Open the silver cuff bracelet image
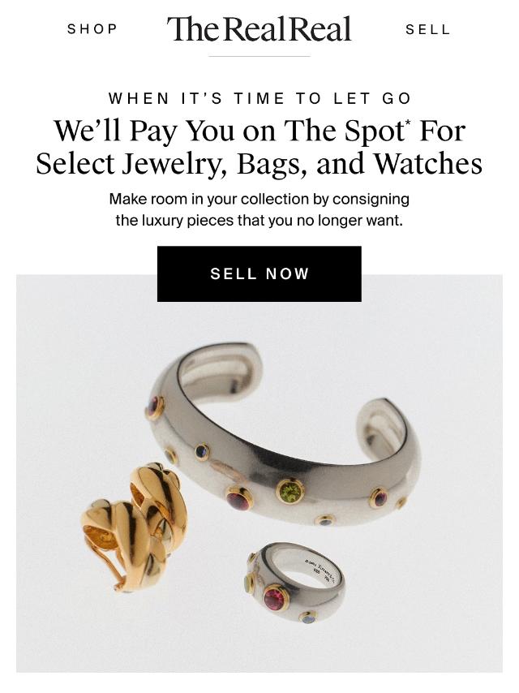The height and width of the screenshot is (693, 519). tap(283, 433)
